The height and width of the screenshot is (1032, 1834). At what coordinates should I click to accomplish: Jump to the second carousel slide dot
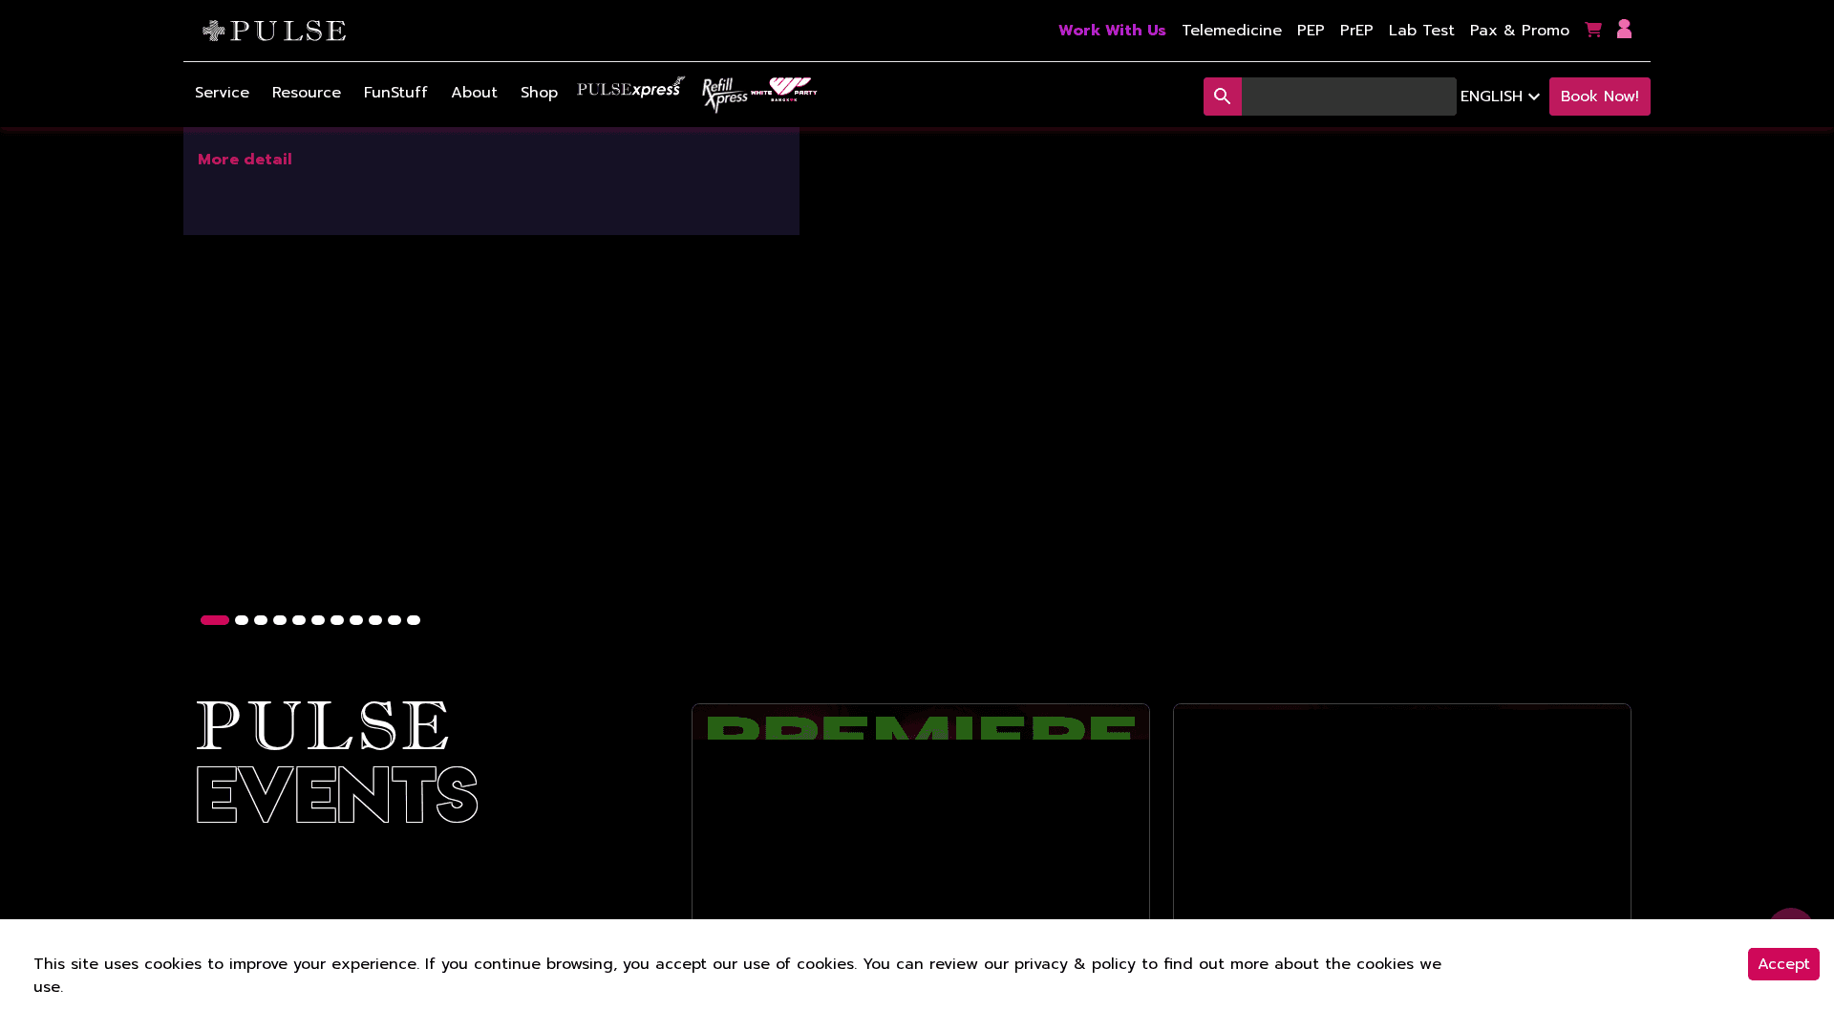pyautogui.click(x=242, y=620)
